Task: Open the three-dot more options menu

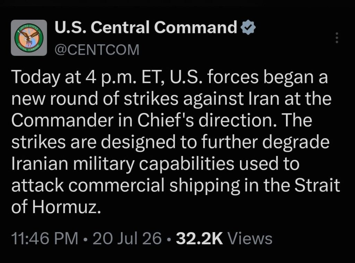Action: click(x=337, y=38)
